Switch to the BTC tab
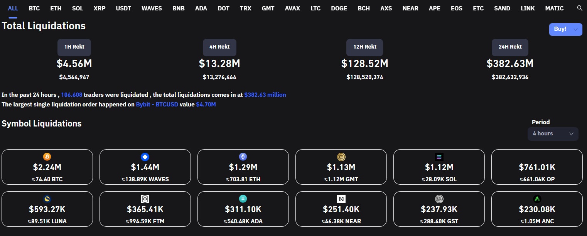The width and height of the screenshot is (587, 236). 34,8
